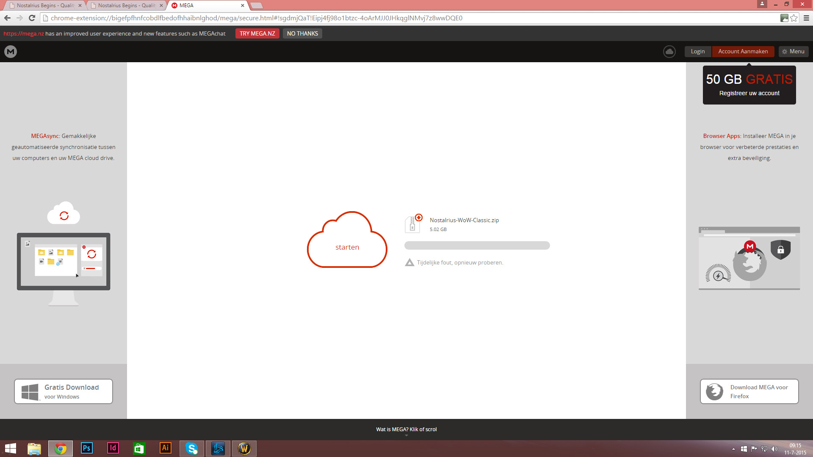This screenshot has height=457, width=813.
Task: Open a new browser tab
Action: point(257,6)
